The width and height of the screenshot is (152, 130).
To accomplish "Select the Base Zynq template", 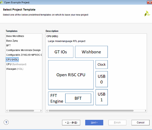I will pyautogui.click(x=12, y=41).
